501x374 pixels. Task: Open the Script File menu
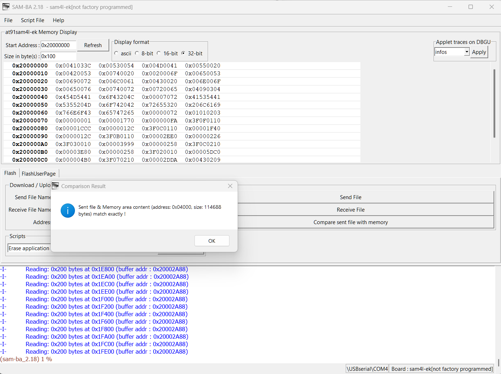pyautogui.click(x=32, y=20)
